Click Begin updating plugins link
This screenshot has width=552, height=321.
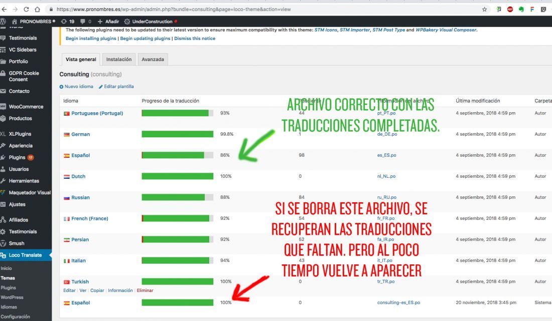pos(145,39)
